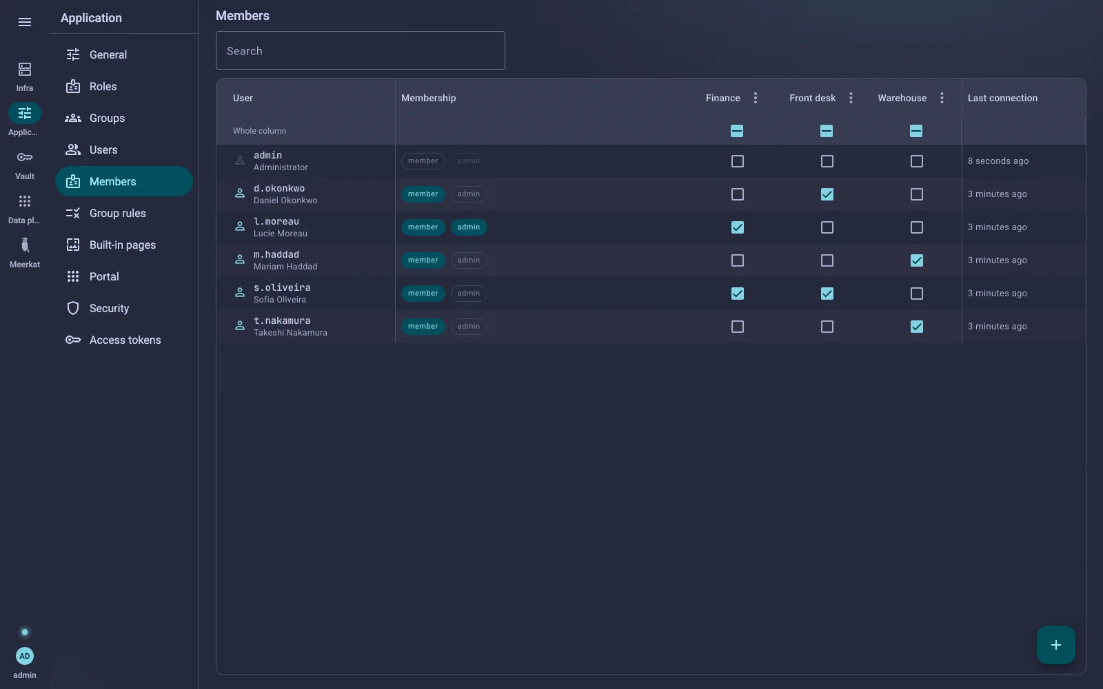Toggle admin badge for s.oliveira

tap(469, 294)
